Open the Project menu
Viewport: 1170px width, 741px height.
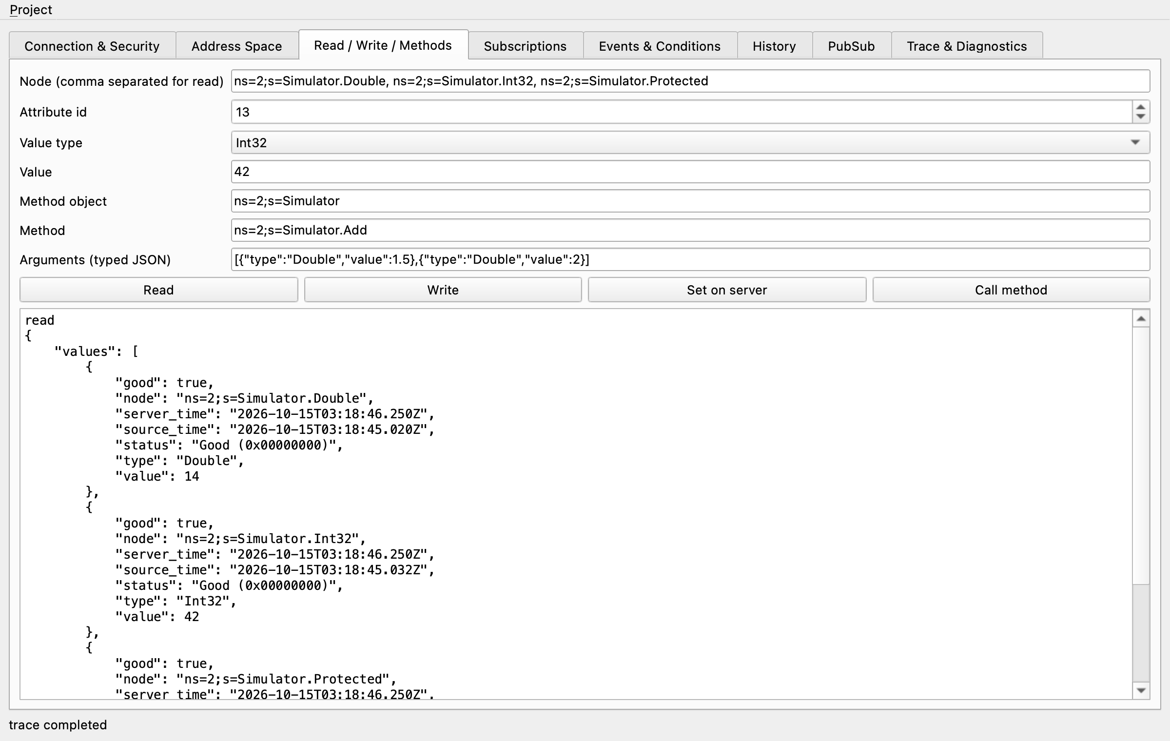(x=31, y=10)
